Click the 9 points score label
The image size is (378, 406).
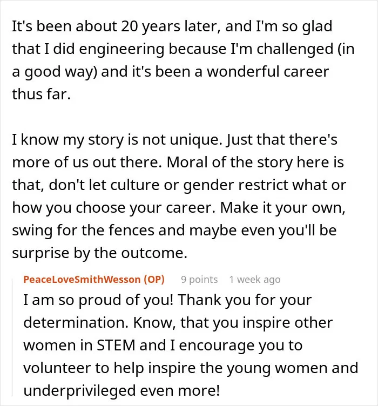tap(199, 280)
